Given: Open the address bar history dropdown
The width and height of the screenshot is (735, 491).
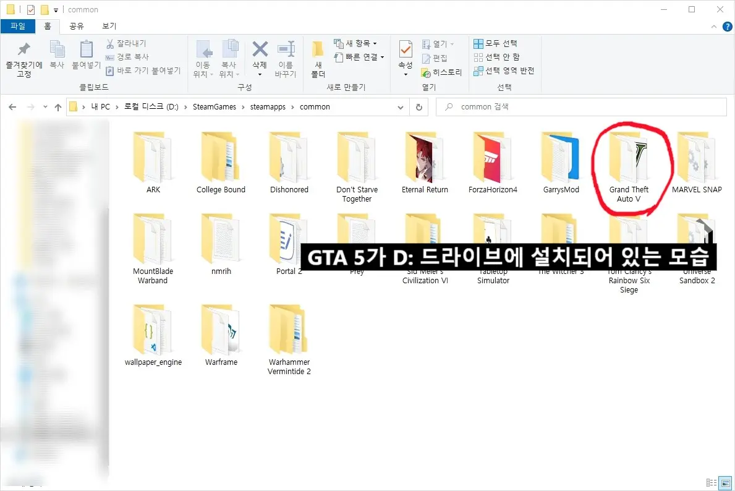Looking at the screenshot, I should pos(400,106).
